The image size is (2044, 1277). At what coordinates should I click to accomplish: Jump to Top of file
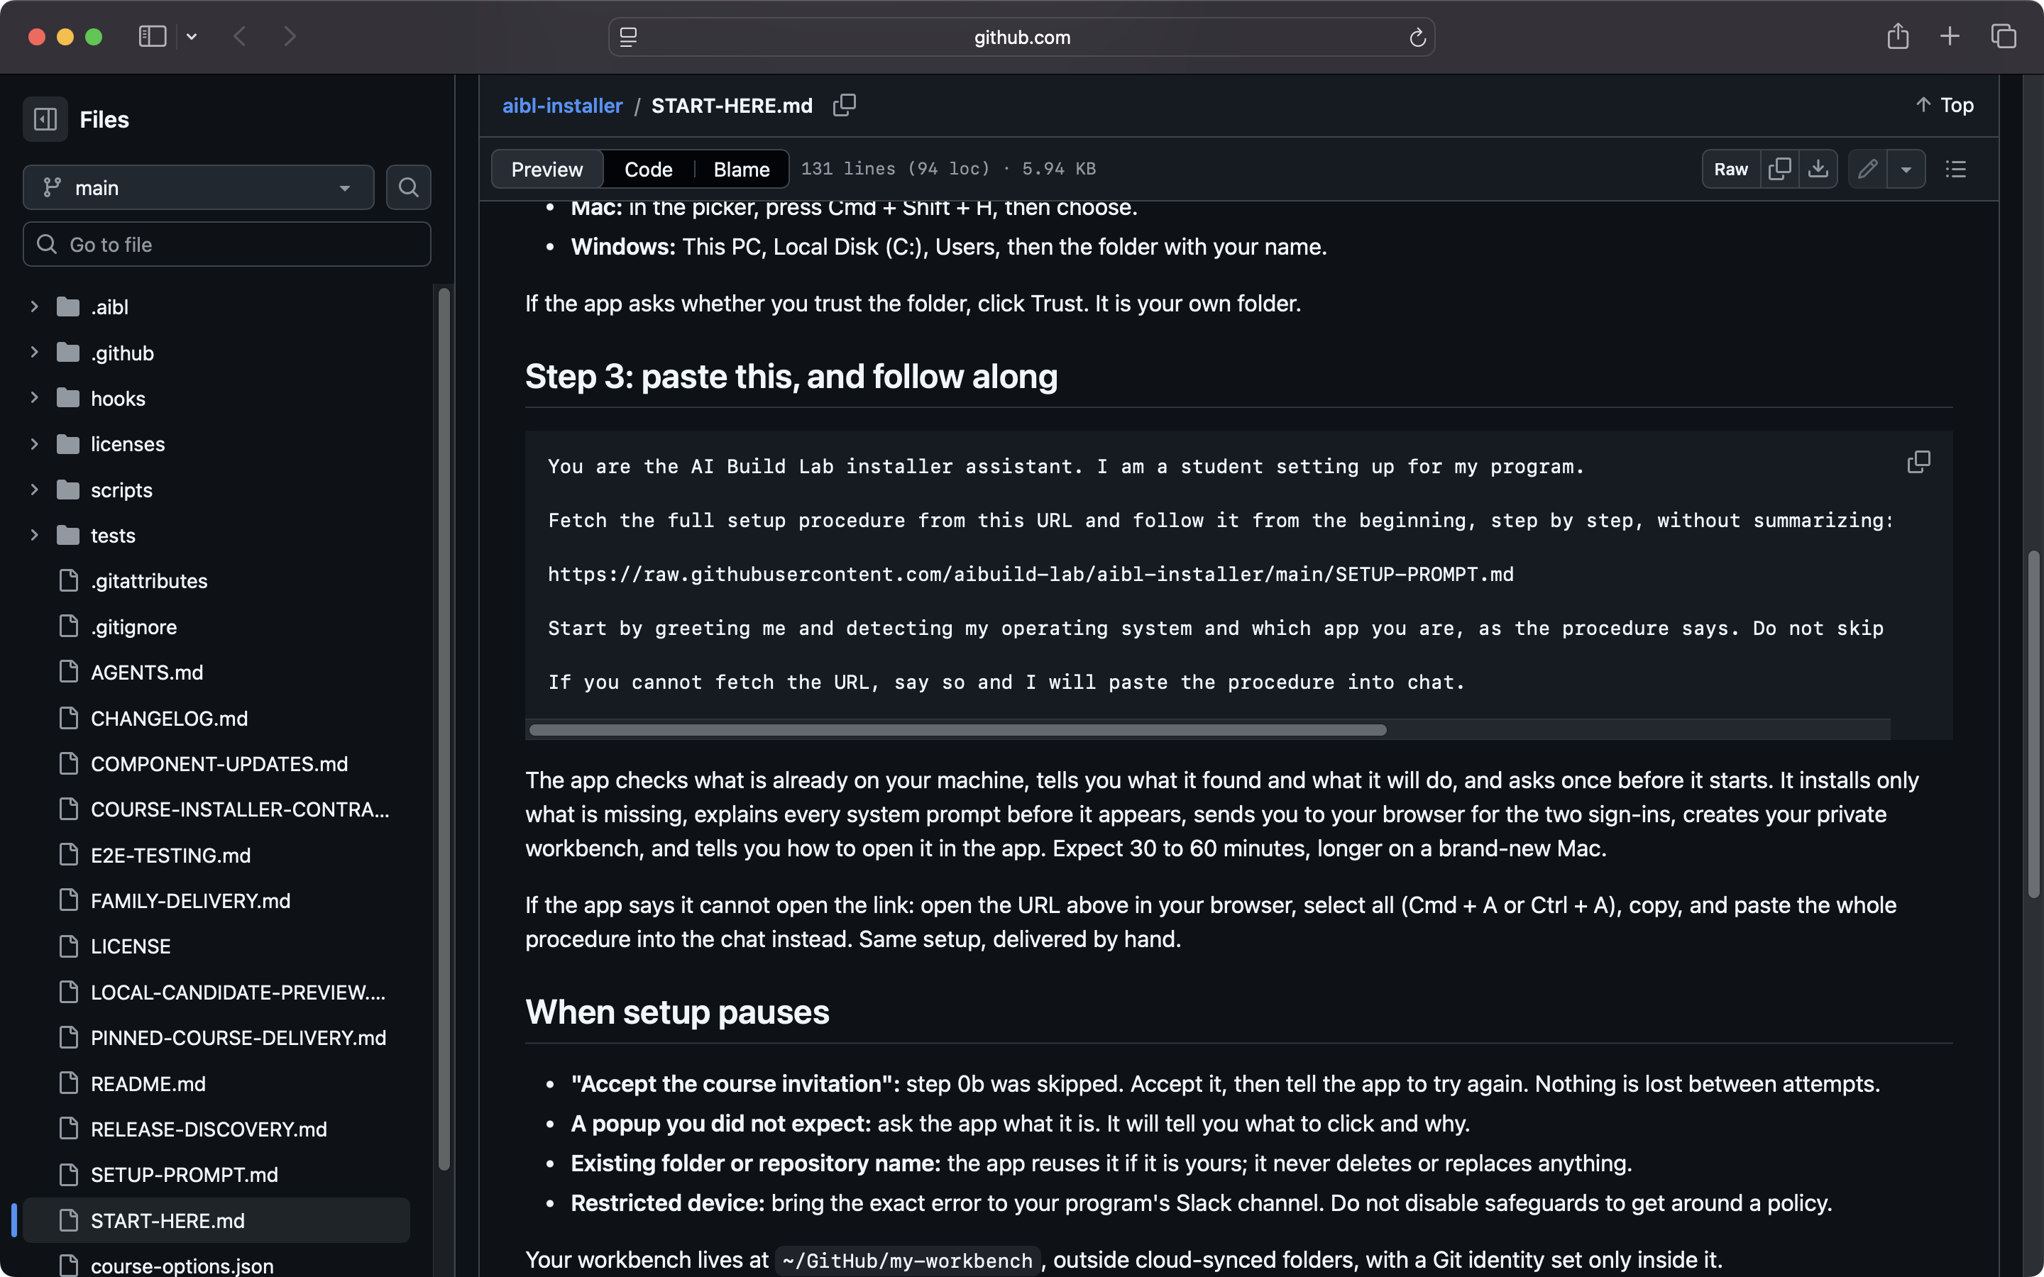(x=1945, y=106)
